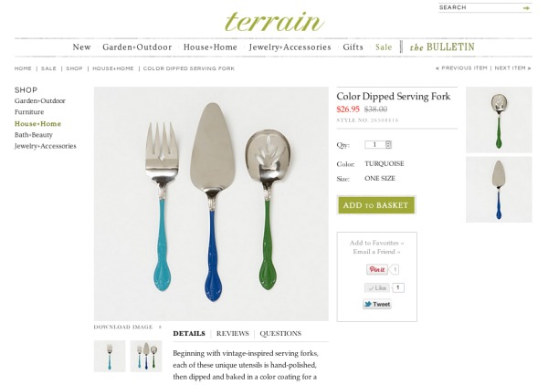Click the Pin it button

(x=376, y=269)
